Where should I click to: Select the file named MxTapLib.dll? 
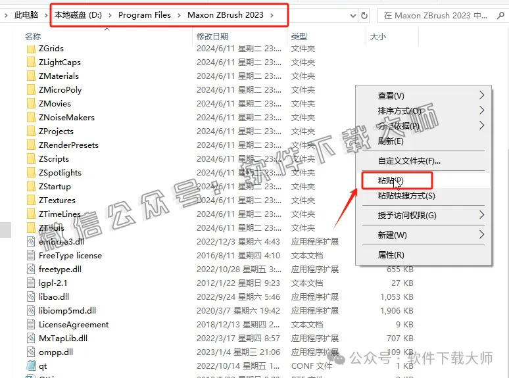pyautogui.click(x=63, y=339)
